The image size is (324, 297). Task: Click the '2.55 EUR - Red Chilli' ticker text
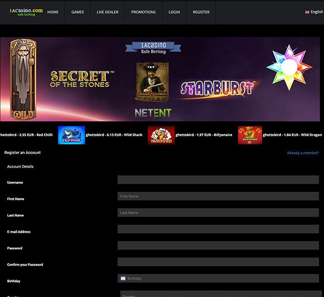(26, 135)
